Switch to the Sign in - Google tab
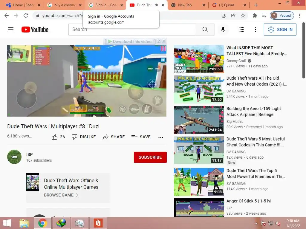 (x=106, y=5)
